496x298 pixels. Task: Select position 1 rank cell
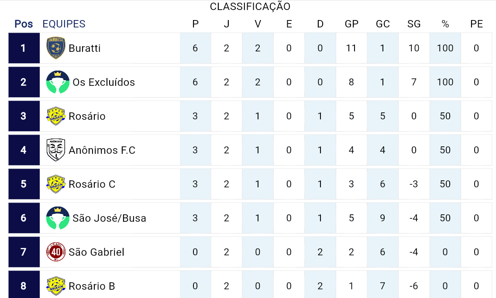click(24, 48)
